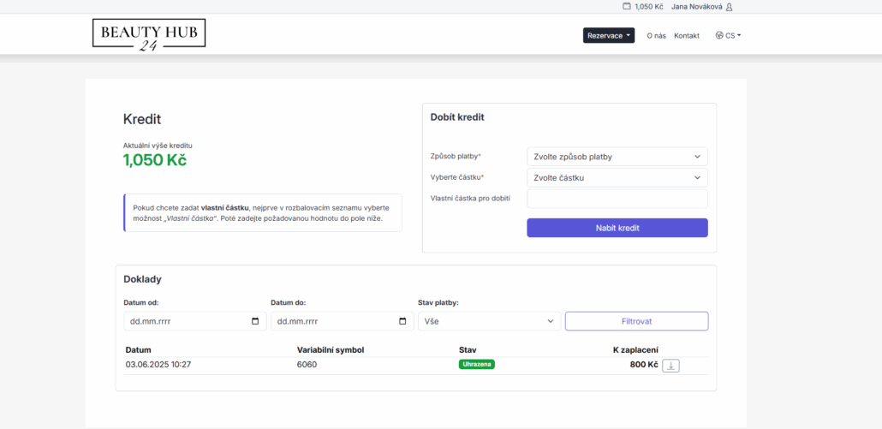Image resolution: width=882 pixels, height=429 pixels.
Task: Go to the O nás page
Action: coord(656,36)
